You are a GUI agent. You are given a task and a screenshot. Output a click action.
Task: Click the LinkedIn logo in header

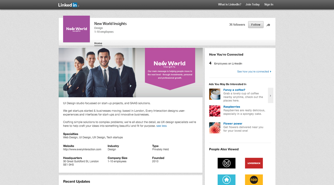coord(68,5)
